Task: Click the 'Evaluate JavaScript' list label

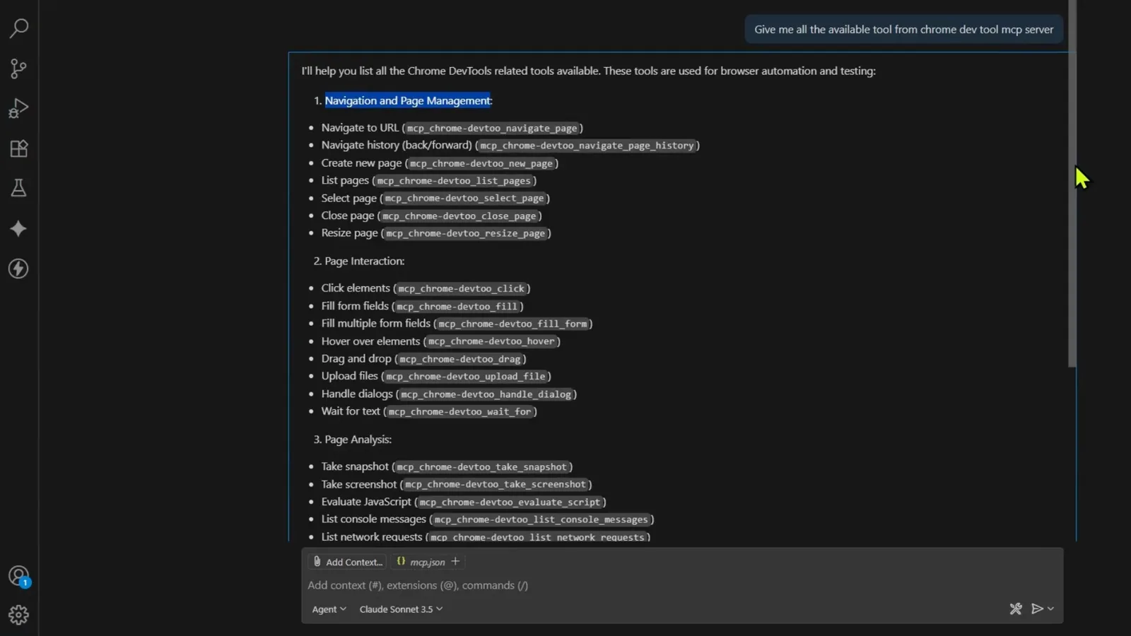Action: 366,502
